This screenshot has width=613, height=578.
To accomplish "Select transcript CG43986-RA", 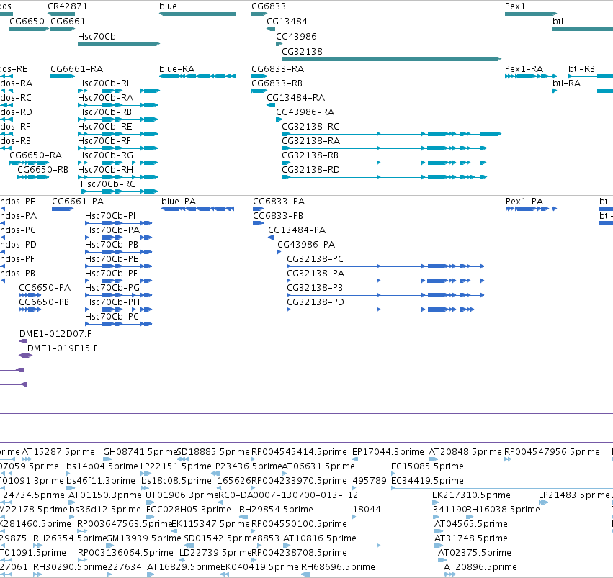I will pos(305,112).
